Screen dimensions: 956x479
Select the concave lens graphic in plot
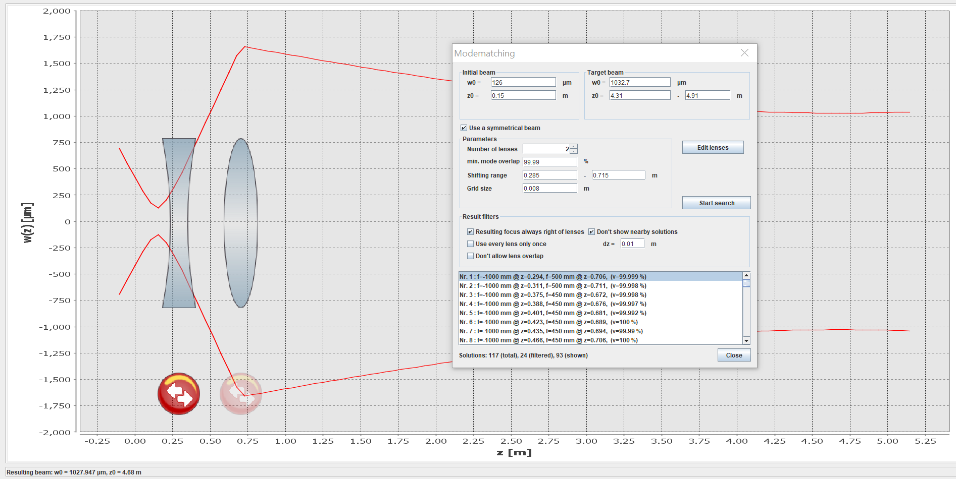pyautogui.click(x=179, y=223)
